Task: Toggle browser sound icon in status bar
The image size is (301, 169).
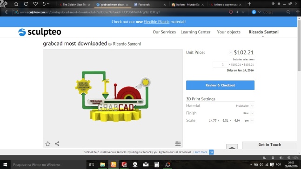Action: (281, 158)
